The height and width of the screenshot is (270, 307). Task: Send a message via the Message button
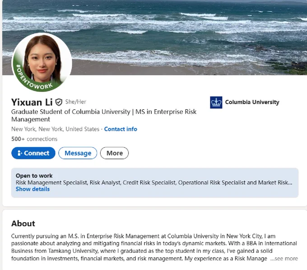tap(78, 153)
